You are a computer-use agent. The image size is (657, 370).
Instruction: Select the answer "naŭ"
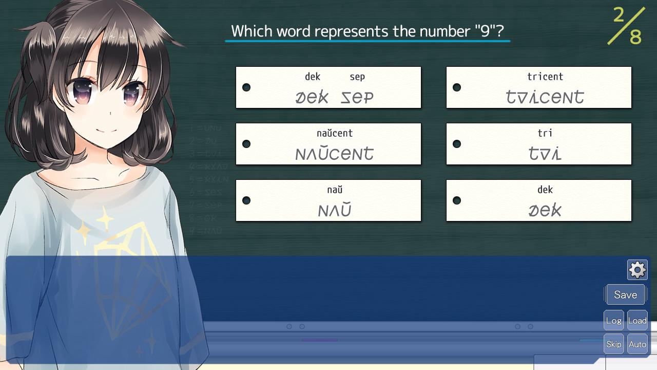pos(328,200)
